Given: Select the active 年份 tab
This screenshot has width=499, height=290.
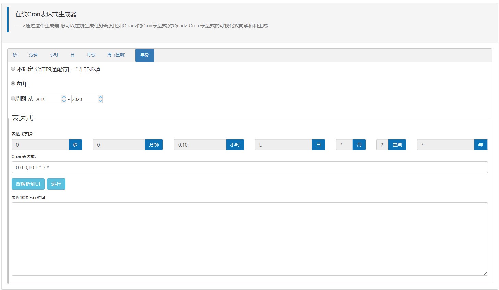Looking at the screenshot, I should click(145, 55).
